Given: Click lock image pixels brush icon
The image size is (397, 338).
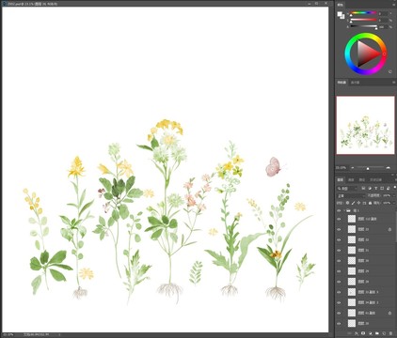Looking at the screenshot, I should (353, 203).
